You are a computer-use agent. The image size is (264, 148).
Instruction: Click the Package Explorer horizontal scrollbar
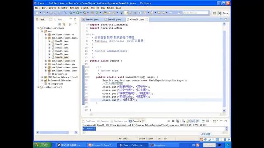[57, 132]
